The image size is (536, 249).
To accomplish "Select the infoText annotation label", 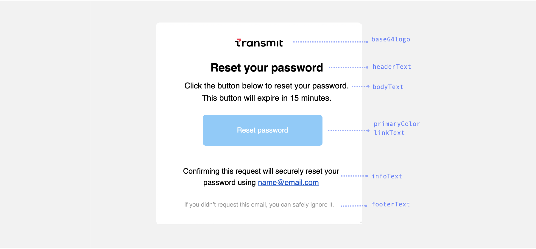I will (387, 176).
